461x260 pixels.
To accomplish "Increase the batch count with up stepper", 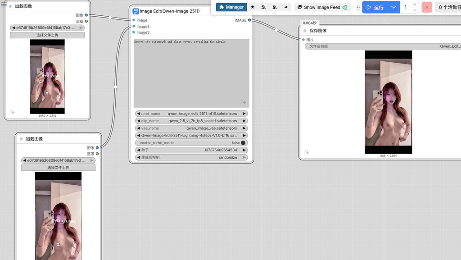I will (415, 5).
